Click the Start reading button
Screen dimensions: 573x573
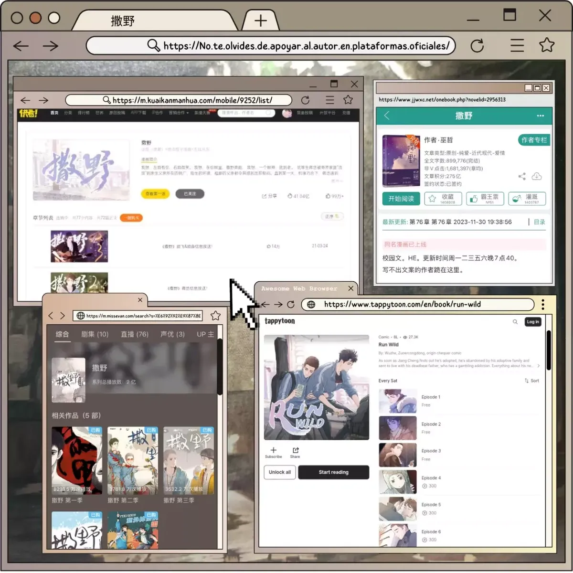(x=333, y=472)
